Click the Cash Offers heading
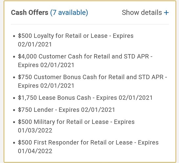The image size is (179, 163). tap(30, 12)
